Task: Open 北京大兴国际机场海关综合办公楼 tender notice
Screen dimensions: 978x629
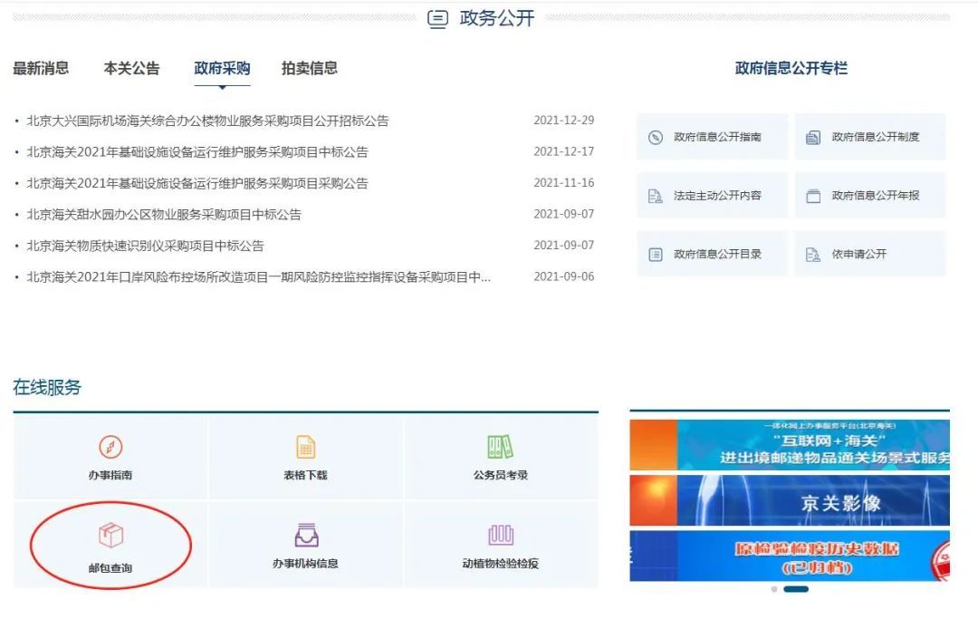Action: click(x=207, y=121)
